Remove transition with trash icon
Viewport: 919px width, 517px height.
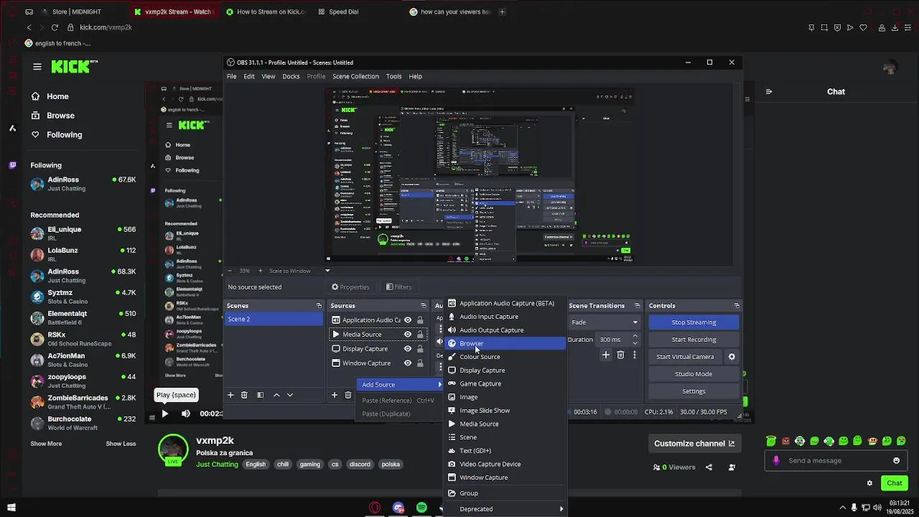pos(620,355)
